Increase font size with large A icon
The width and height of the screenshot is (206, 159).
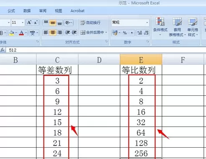click(29, 23)
